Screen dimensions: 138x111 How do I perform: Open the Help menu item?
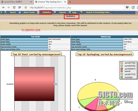[74, 12]
